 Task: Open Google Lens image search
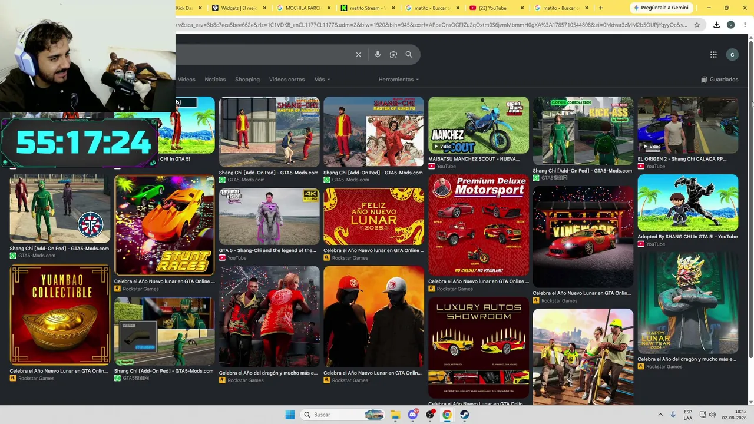point(393,55)
